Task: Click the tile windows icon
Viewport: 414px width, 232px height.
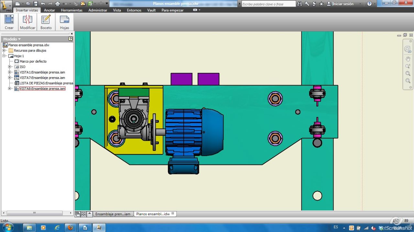Action: 83,214
